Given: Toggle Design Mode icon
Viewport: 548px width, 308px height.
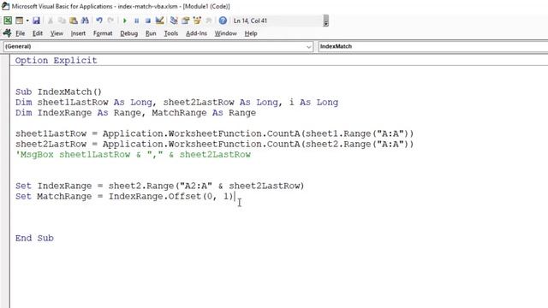Looking at the screenshot, I should 160,21.
